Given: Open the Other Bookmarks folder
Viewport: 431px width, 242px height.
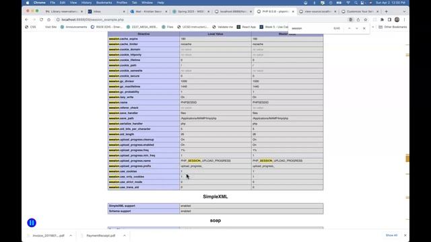Looking at the screenshot, I should point(393,27).
